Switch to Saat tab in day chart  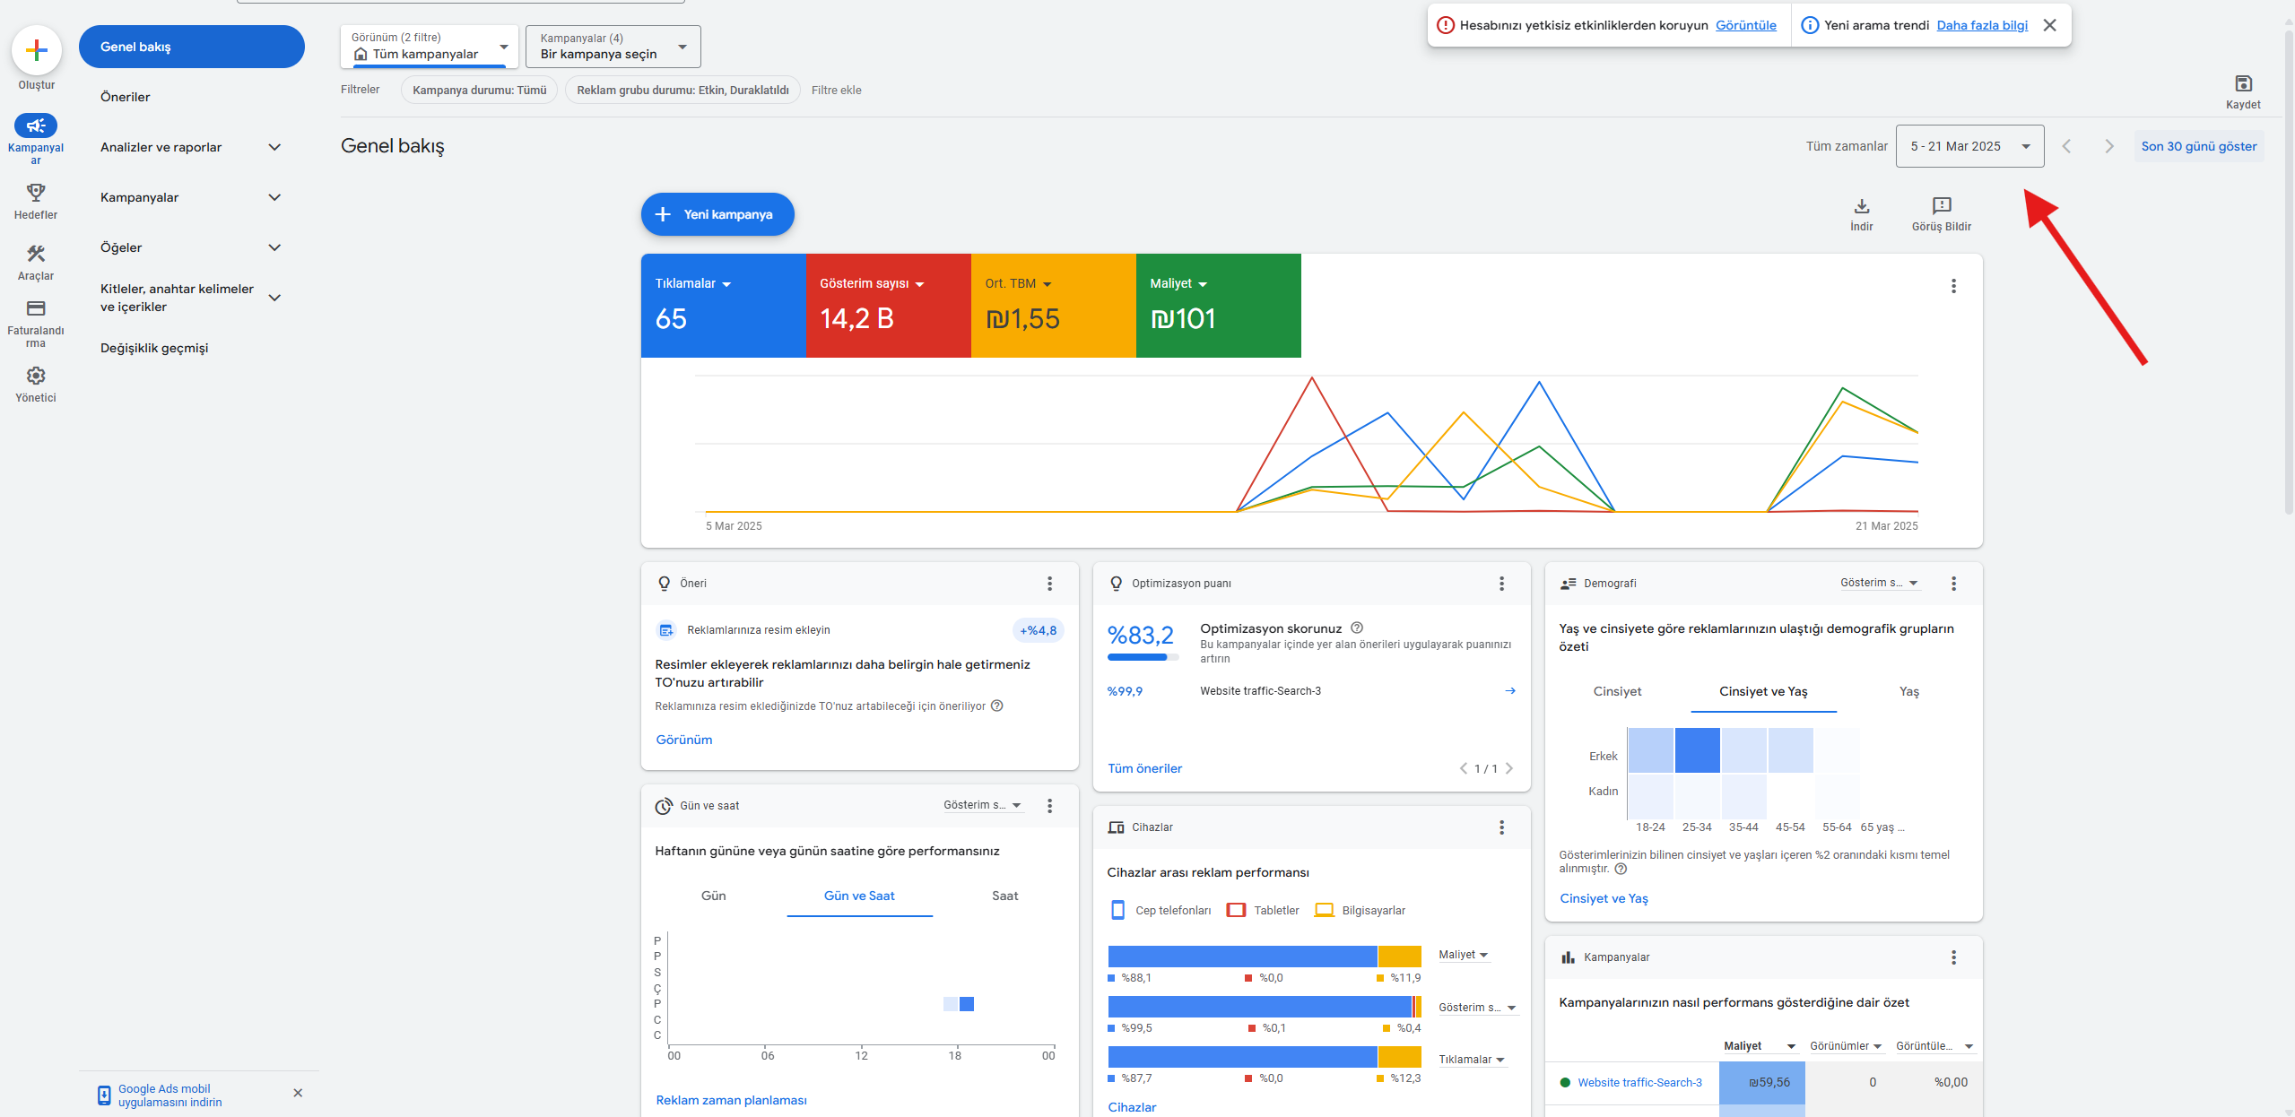[1004, 896]
